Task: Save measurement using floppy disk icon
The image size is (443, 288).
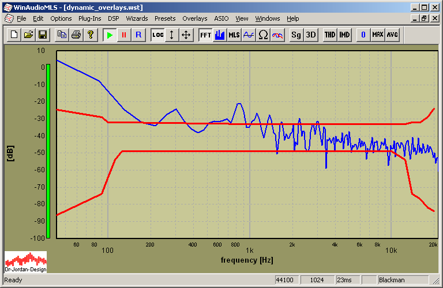Action: [x=42, y=35]
